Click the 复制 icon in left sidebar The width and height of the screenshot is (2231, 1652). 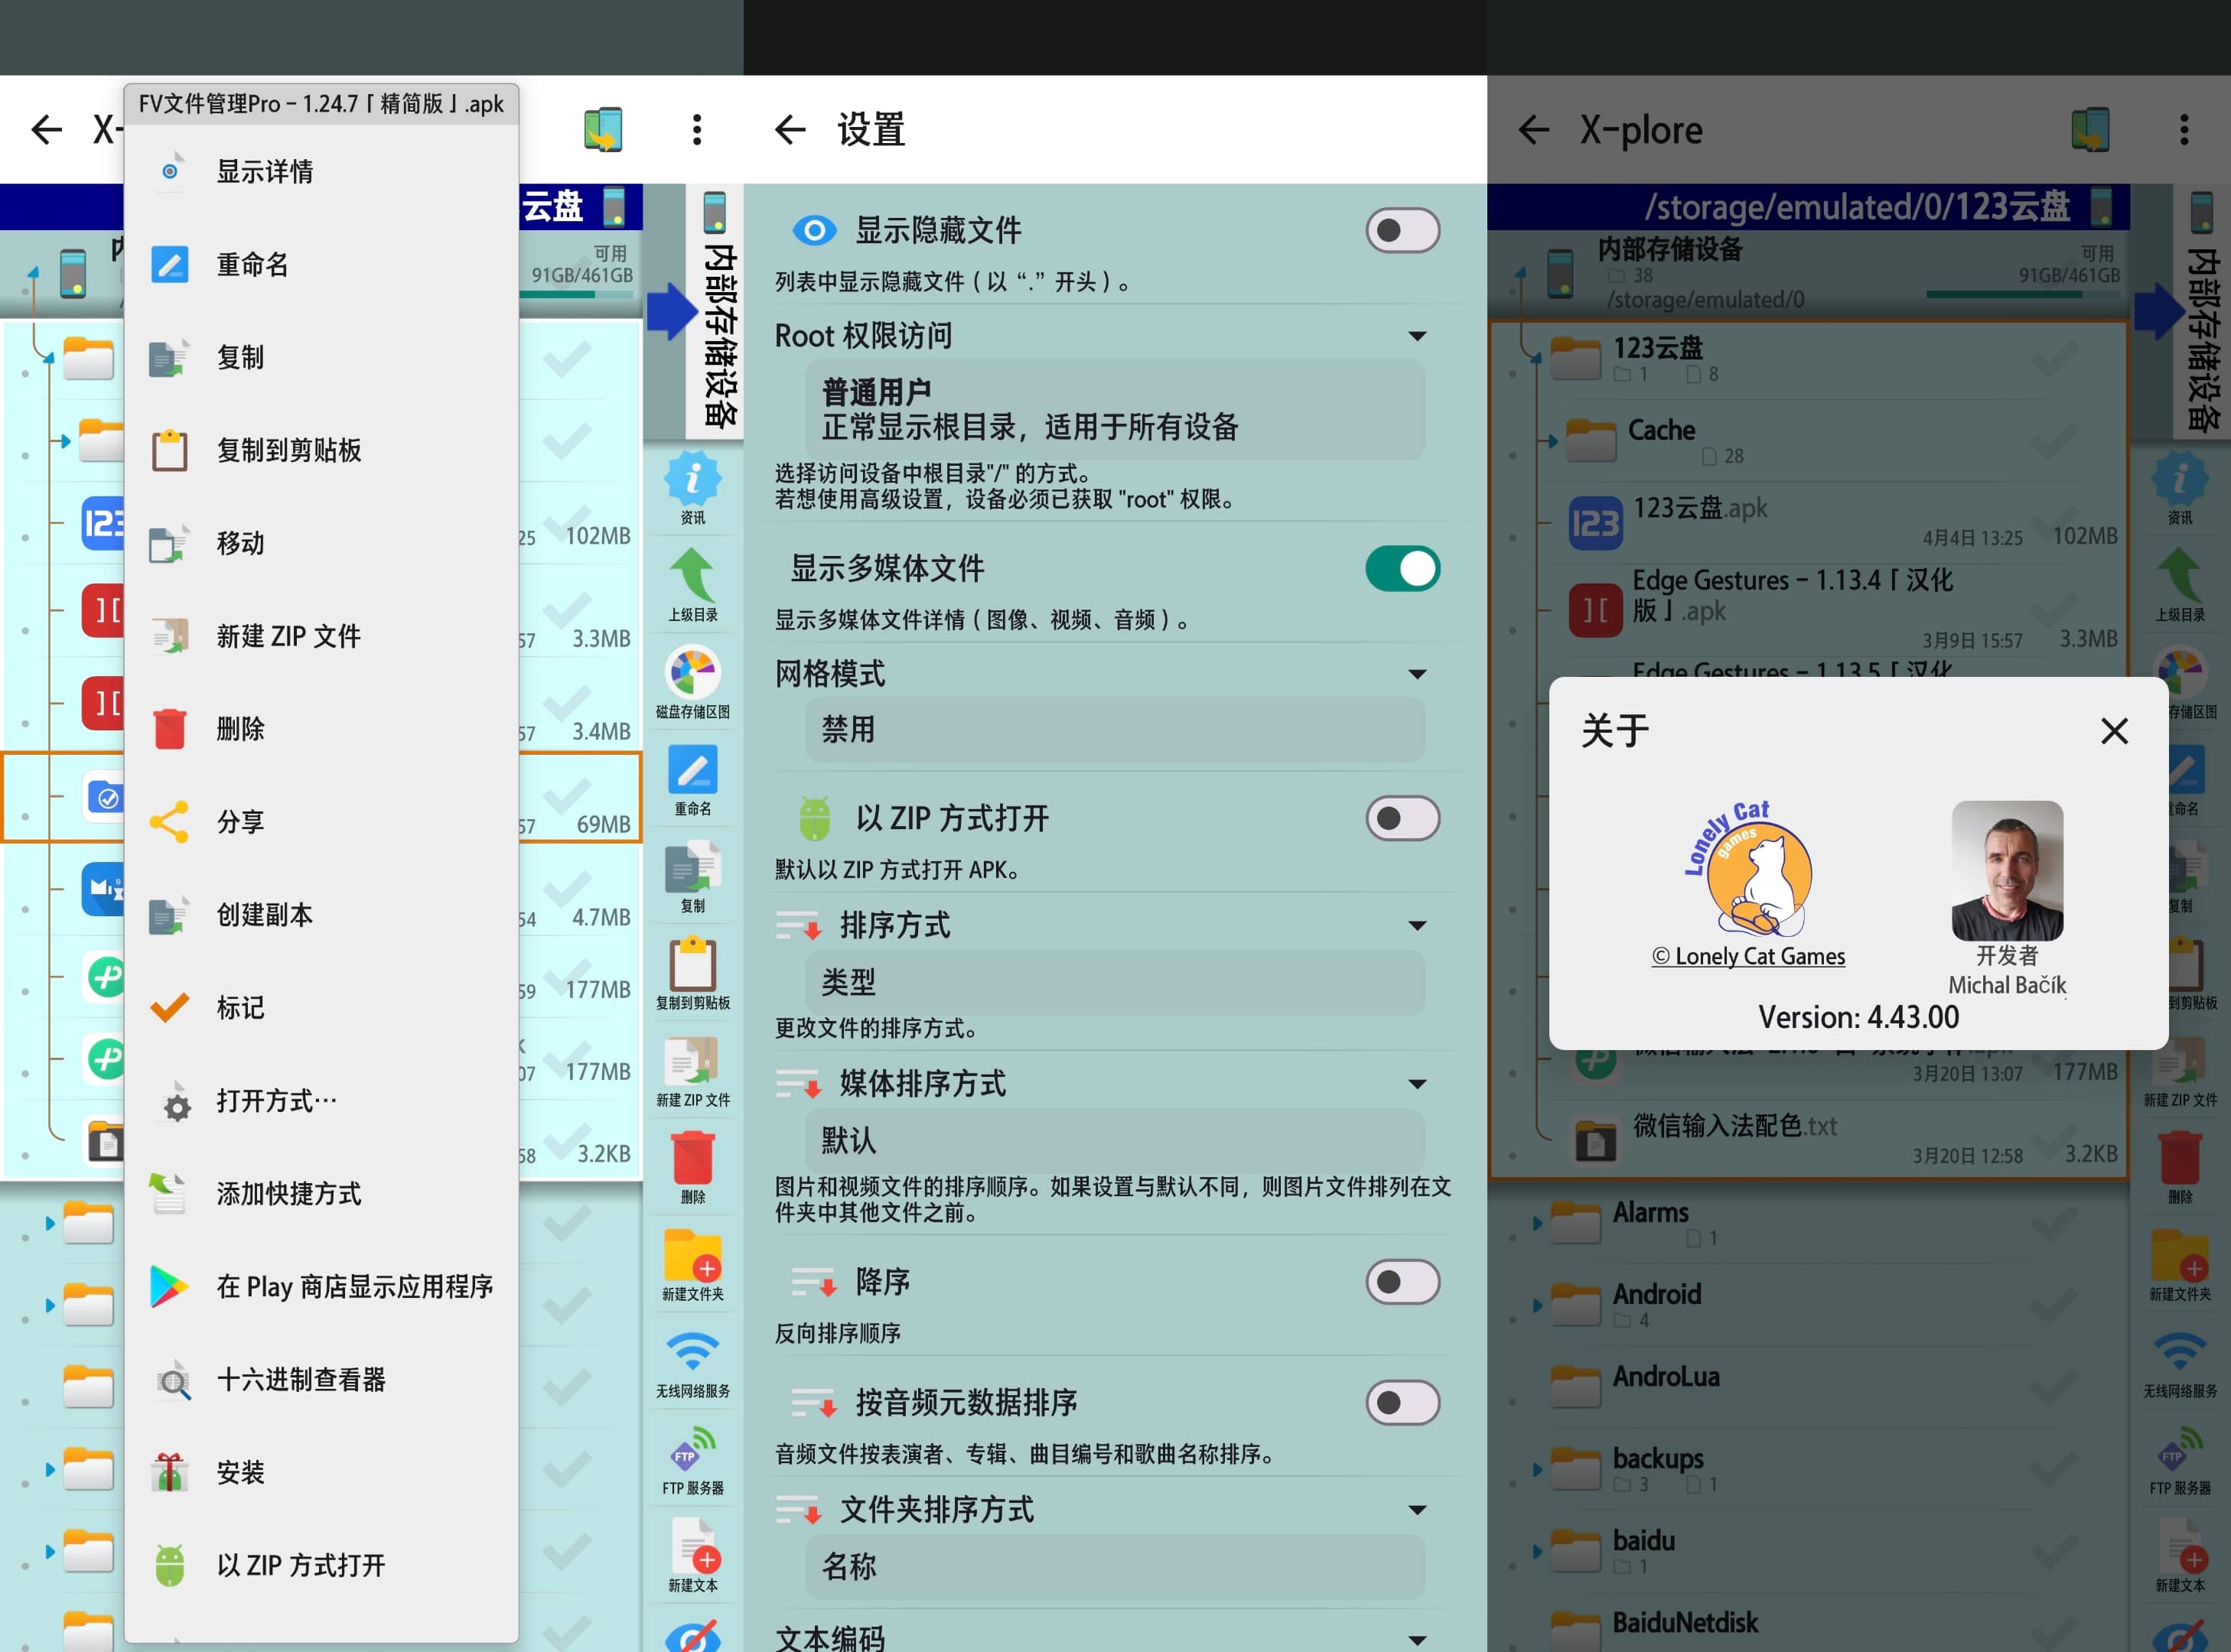(692, 876)
